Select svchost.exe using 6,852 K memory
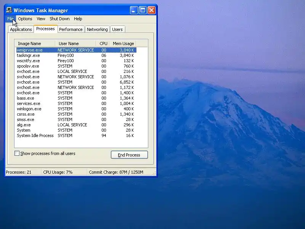This screenshot has width=305, height=229. point(76,82)
